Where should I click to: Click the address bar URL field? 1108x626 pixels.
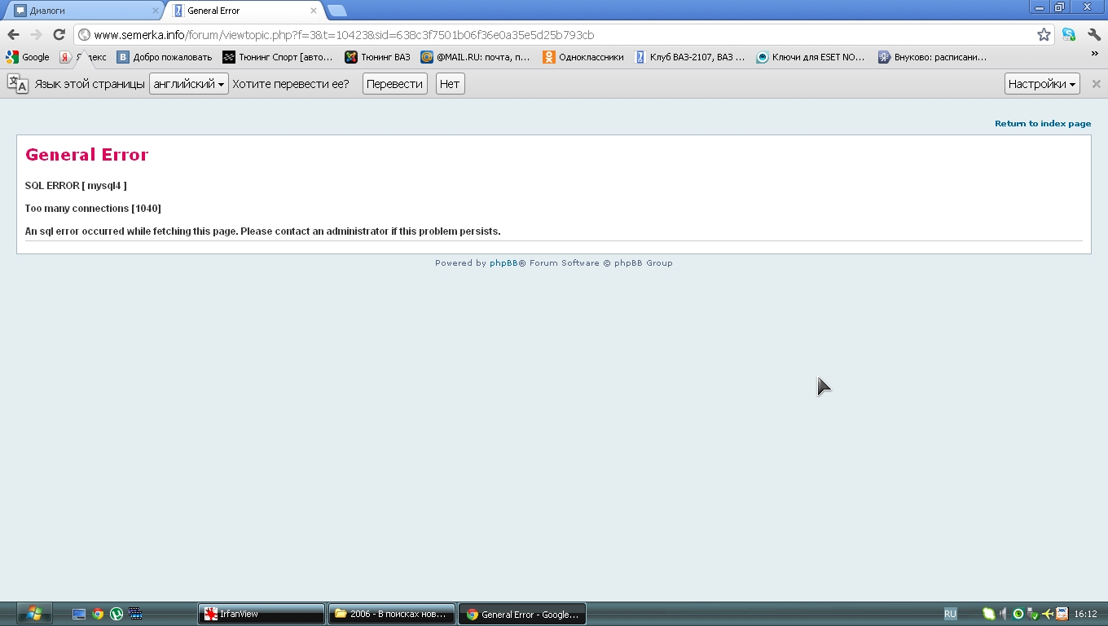coord(554,35)
